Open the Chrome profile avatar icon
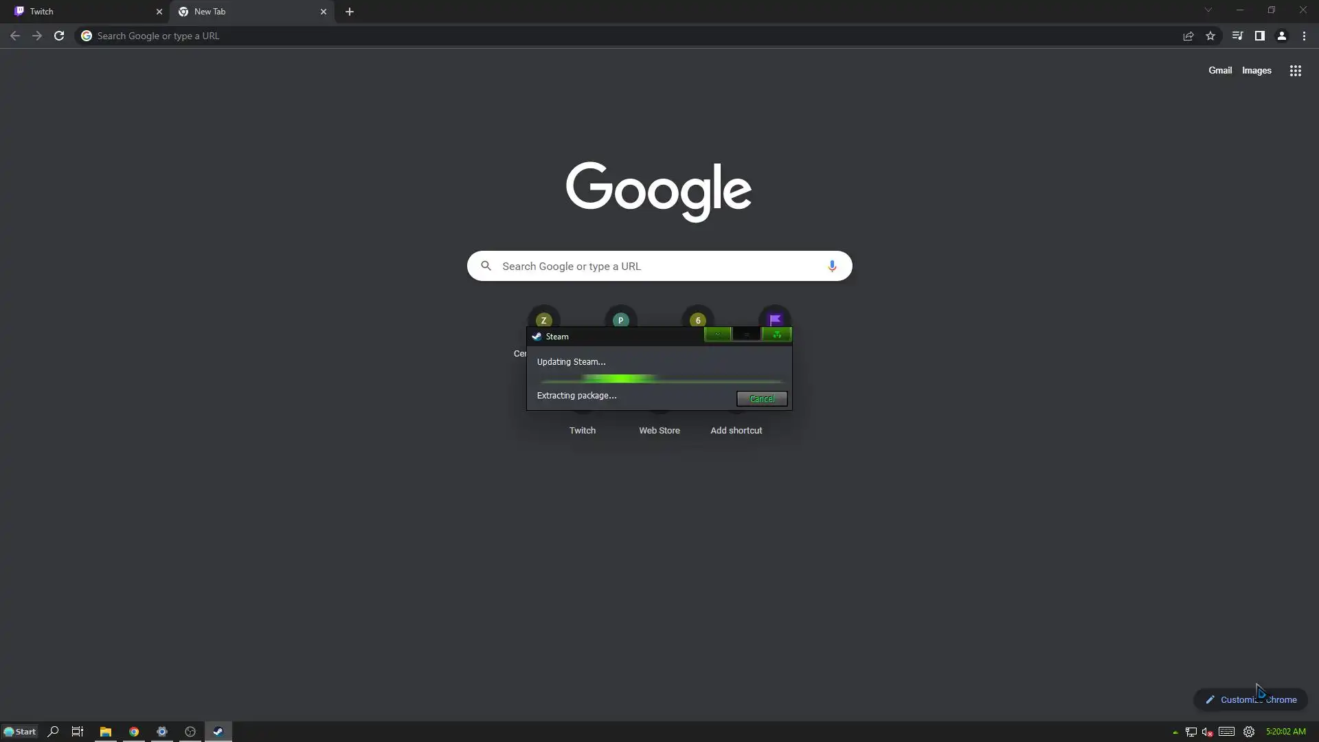Screen dimensions: 1319x742 (x=1281, y=36)
